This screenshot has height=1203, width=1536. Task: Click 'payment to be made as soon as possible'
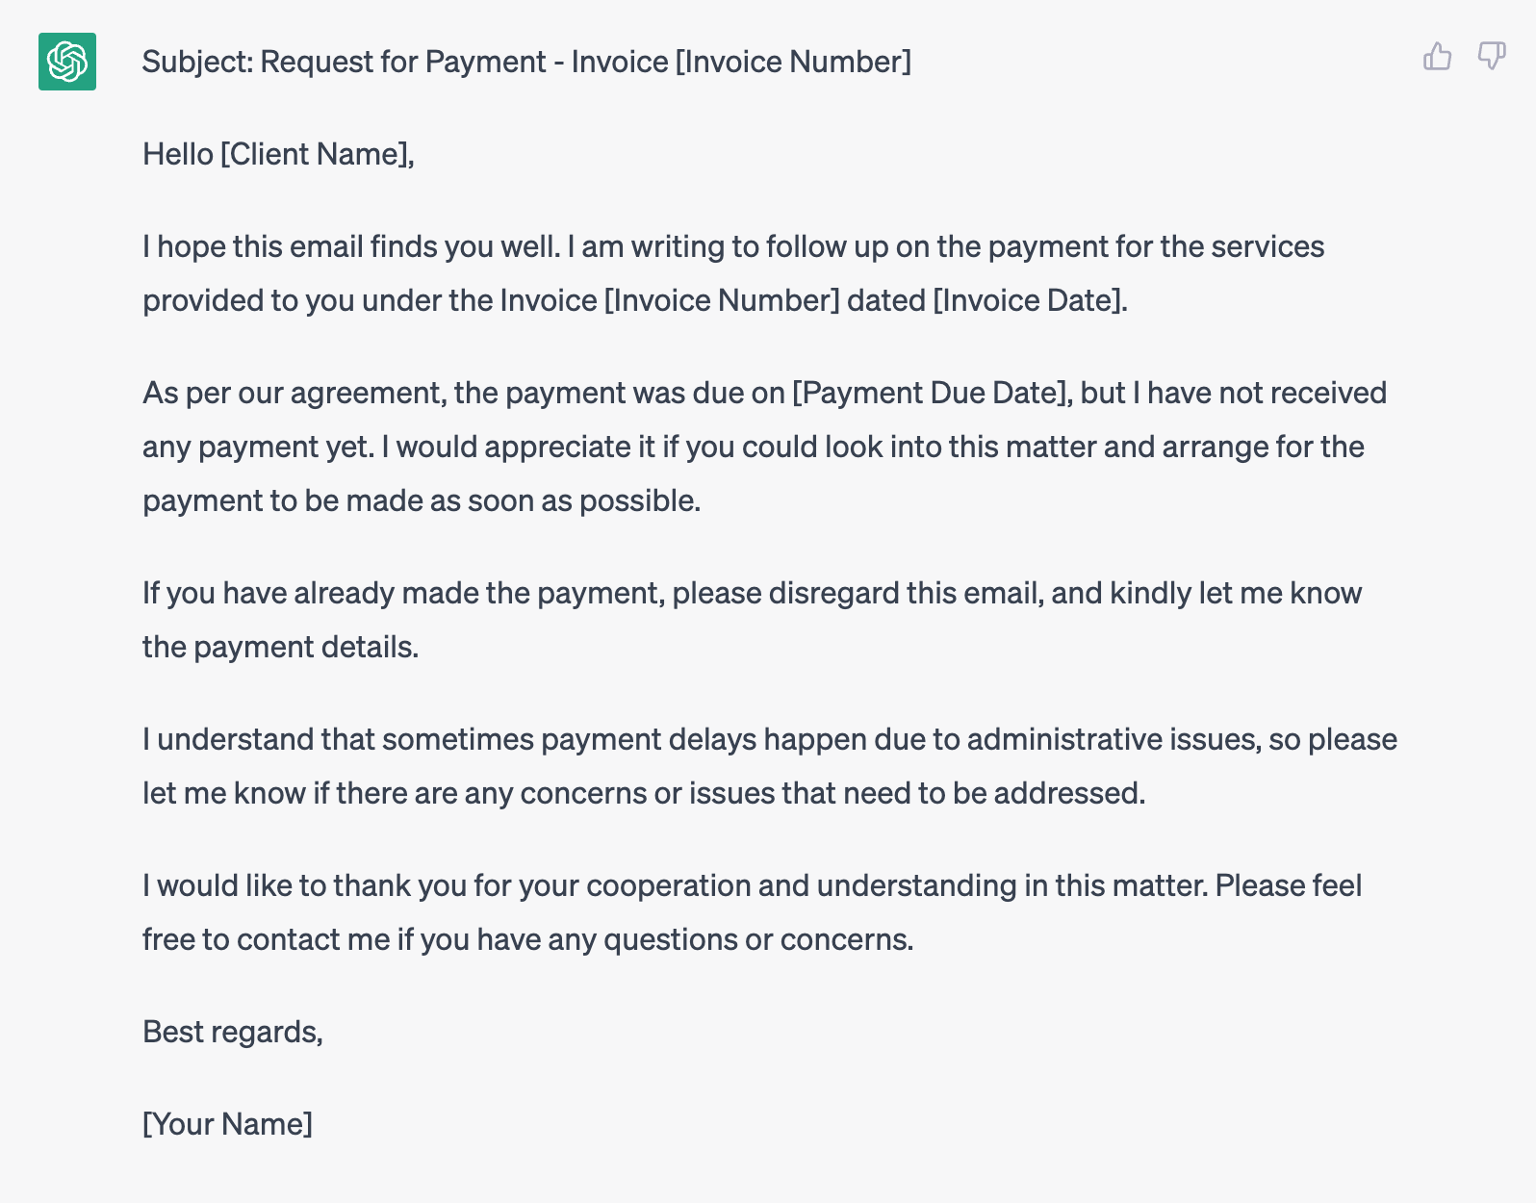coord(422,500)
